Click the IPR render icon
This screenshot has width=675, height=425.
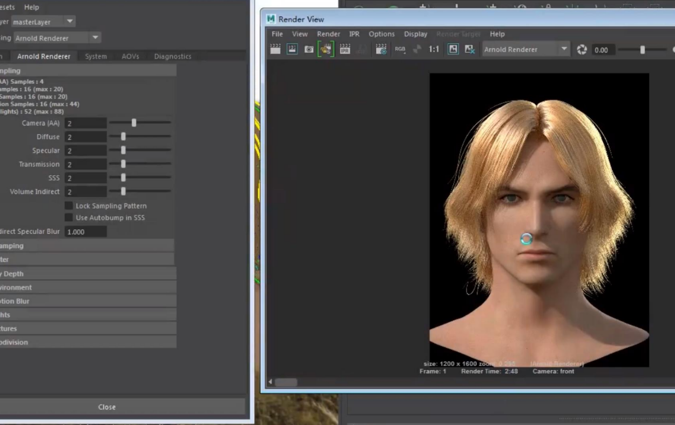coord(345,49)
